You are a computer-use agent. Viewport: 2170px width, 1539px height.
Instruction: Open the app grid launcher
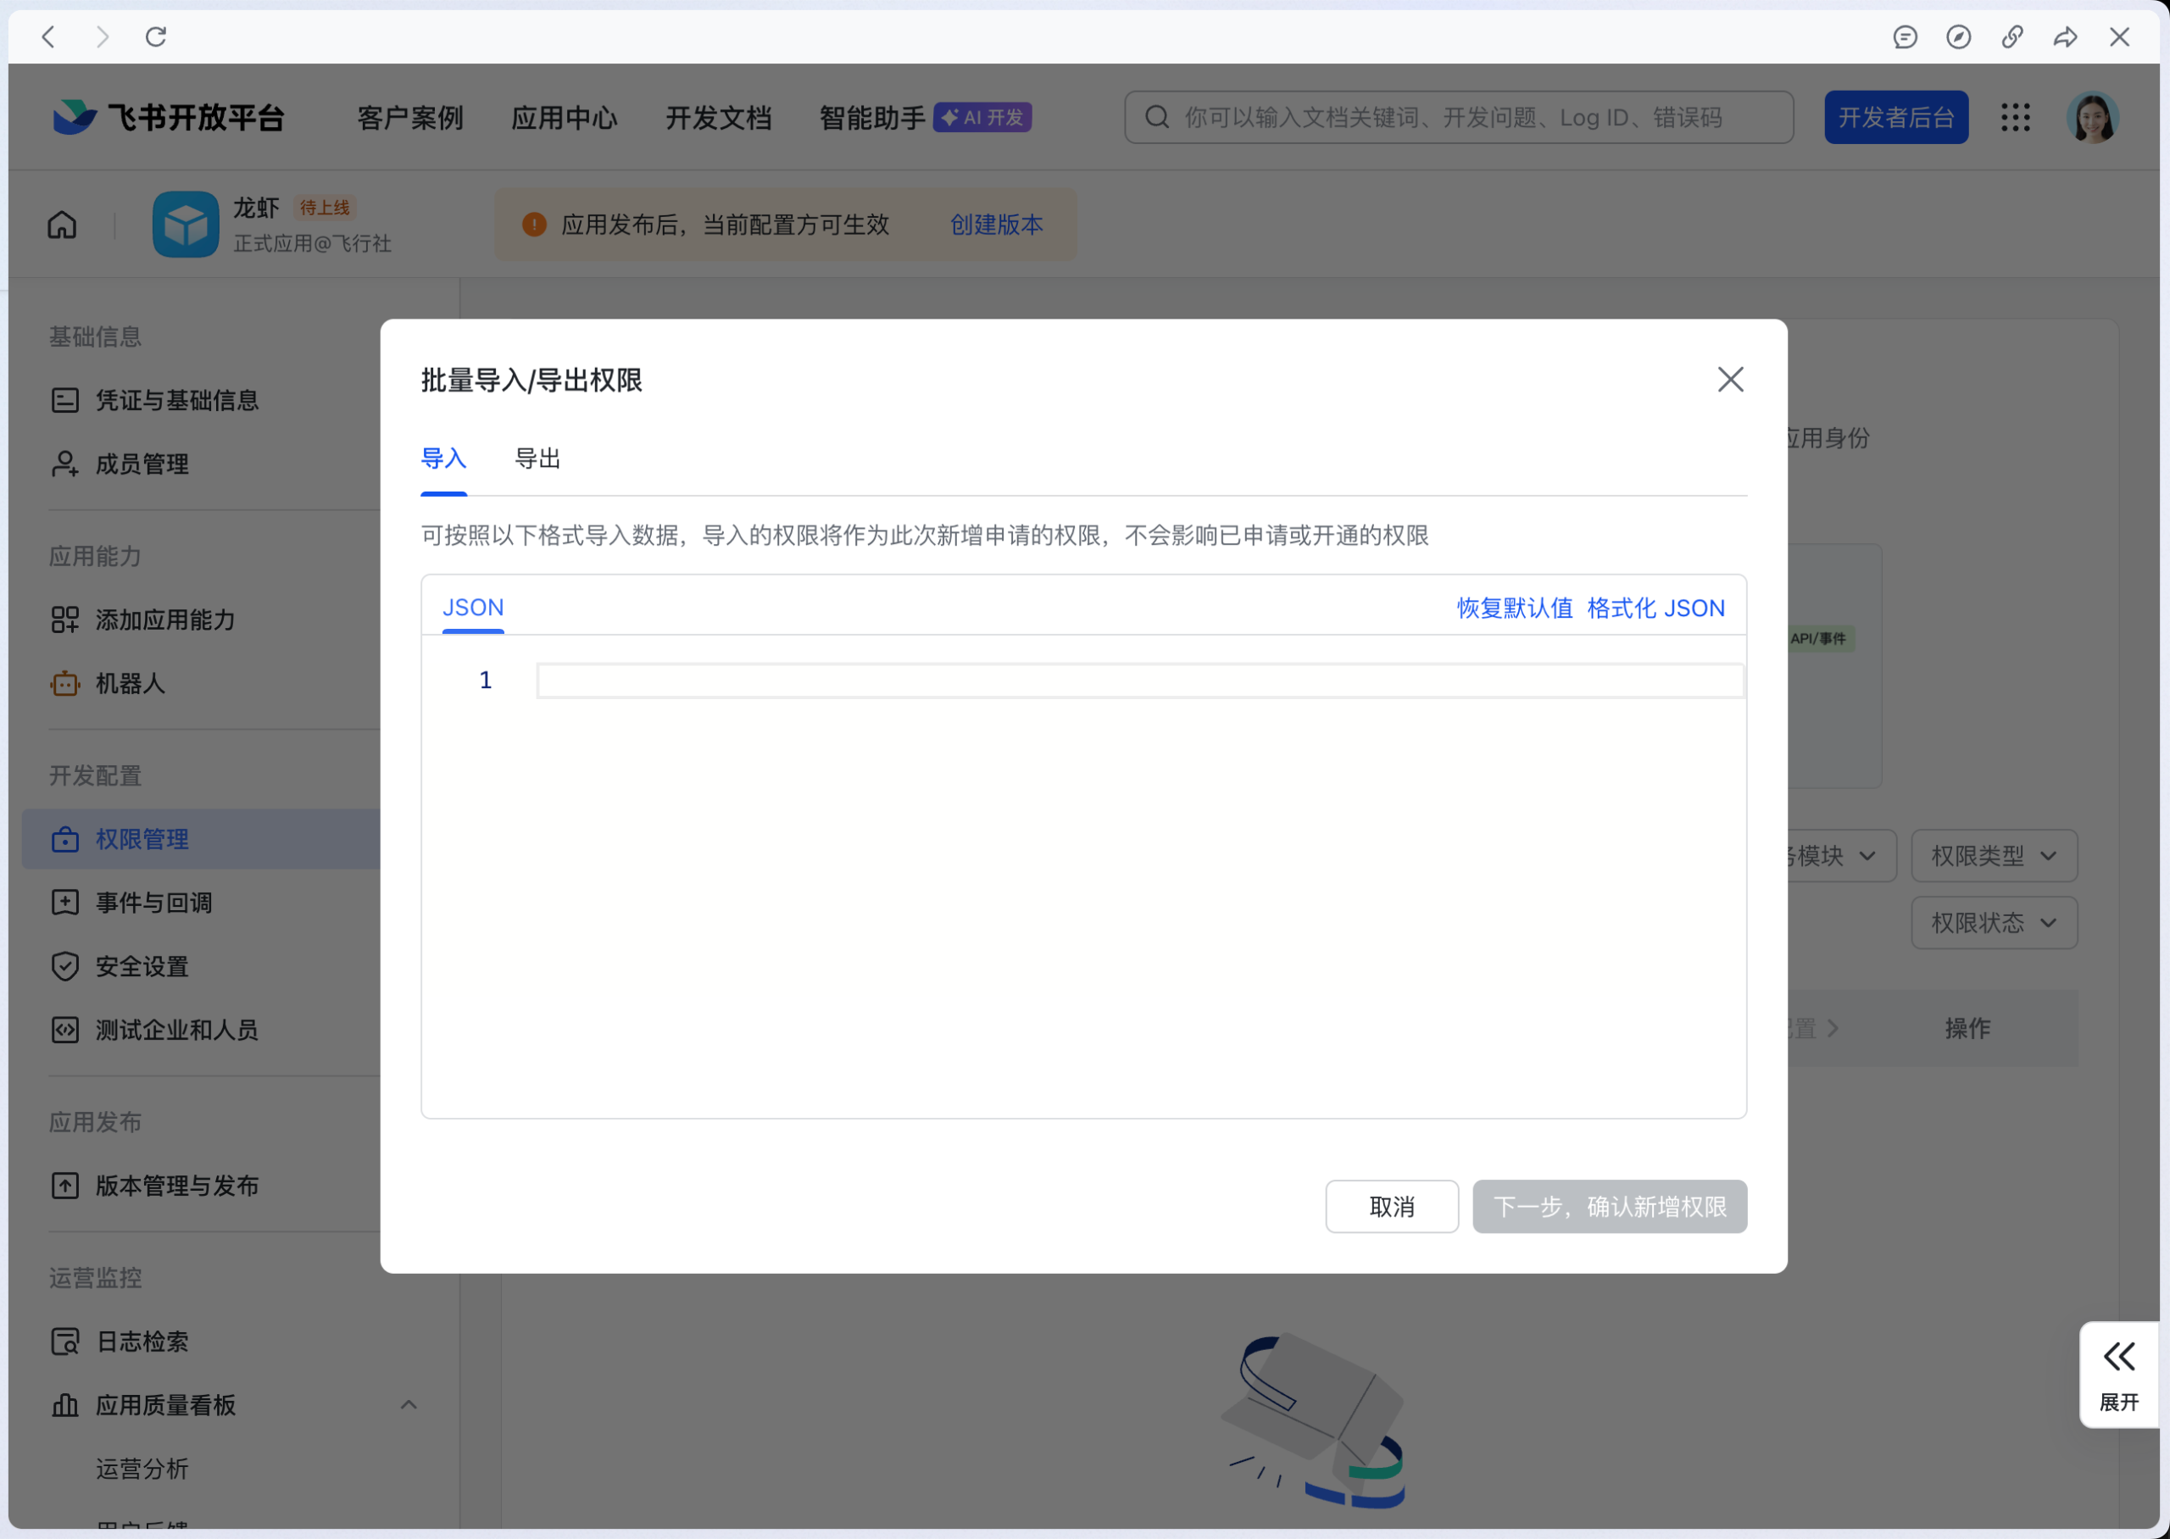click(2016, 117)
